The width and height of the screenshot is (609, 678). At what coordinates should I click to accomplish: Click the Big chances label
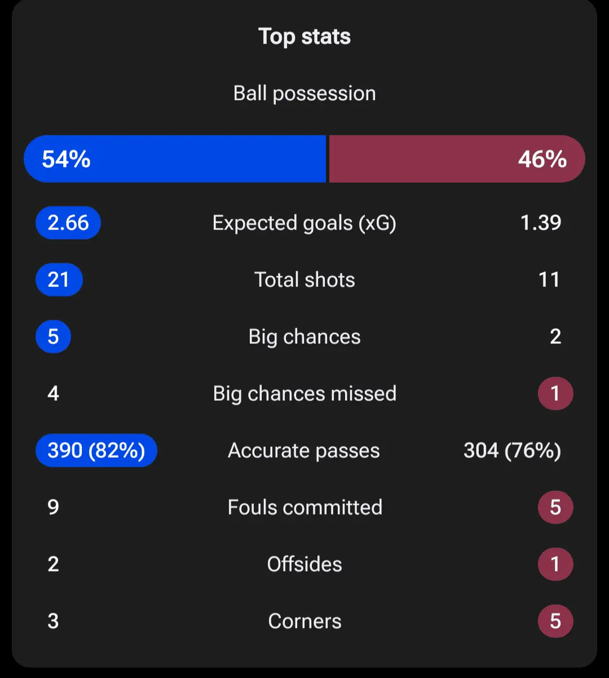[304, 337]
